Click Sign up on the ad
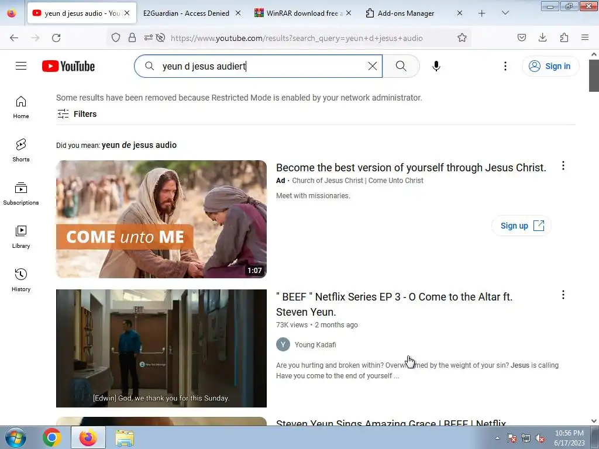Viewport: 599px width, 449px height. [521, 226]
